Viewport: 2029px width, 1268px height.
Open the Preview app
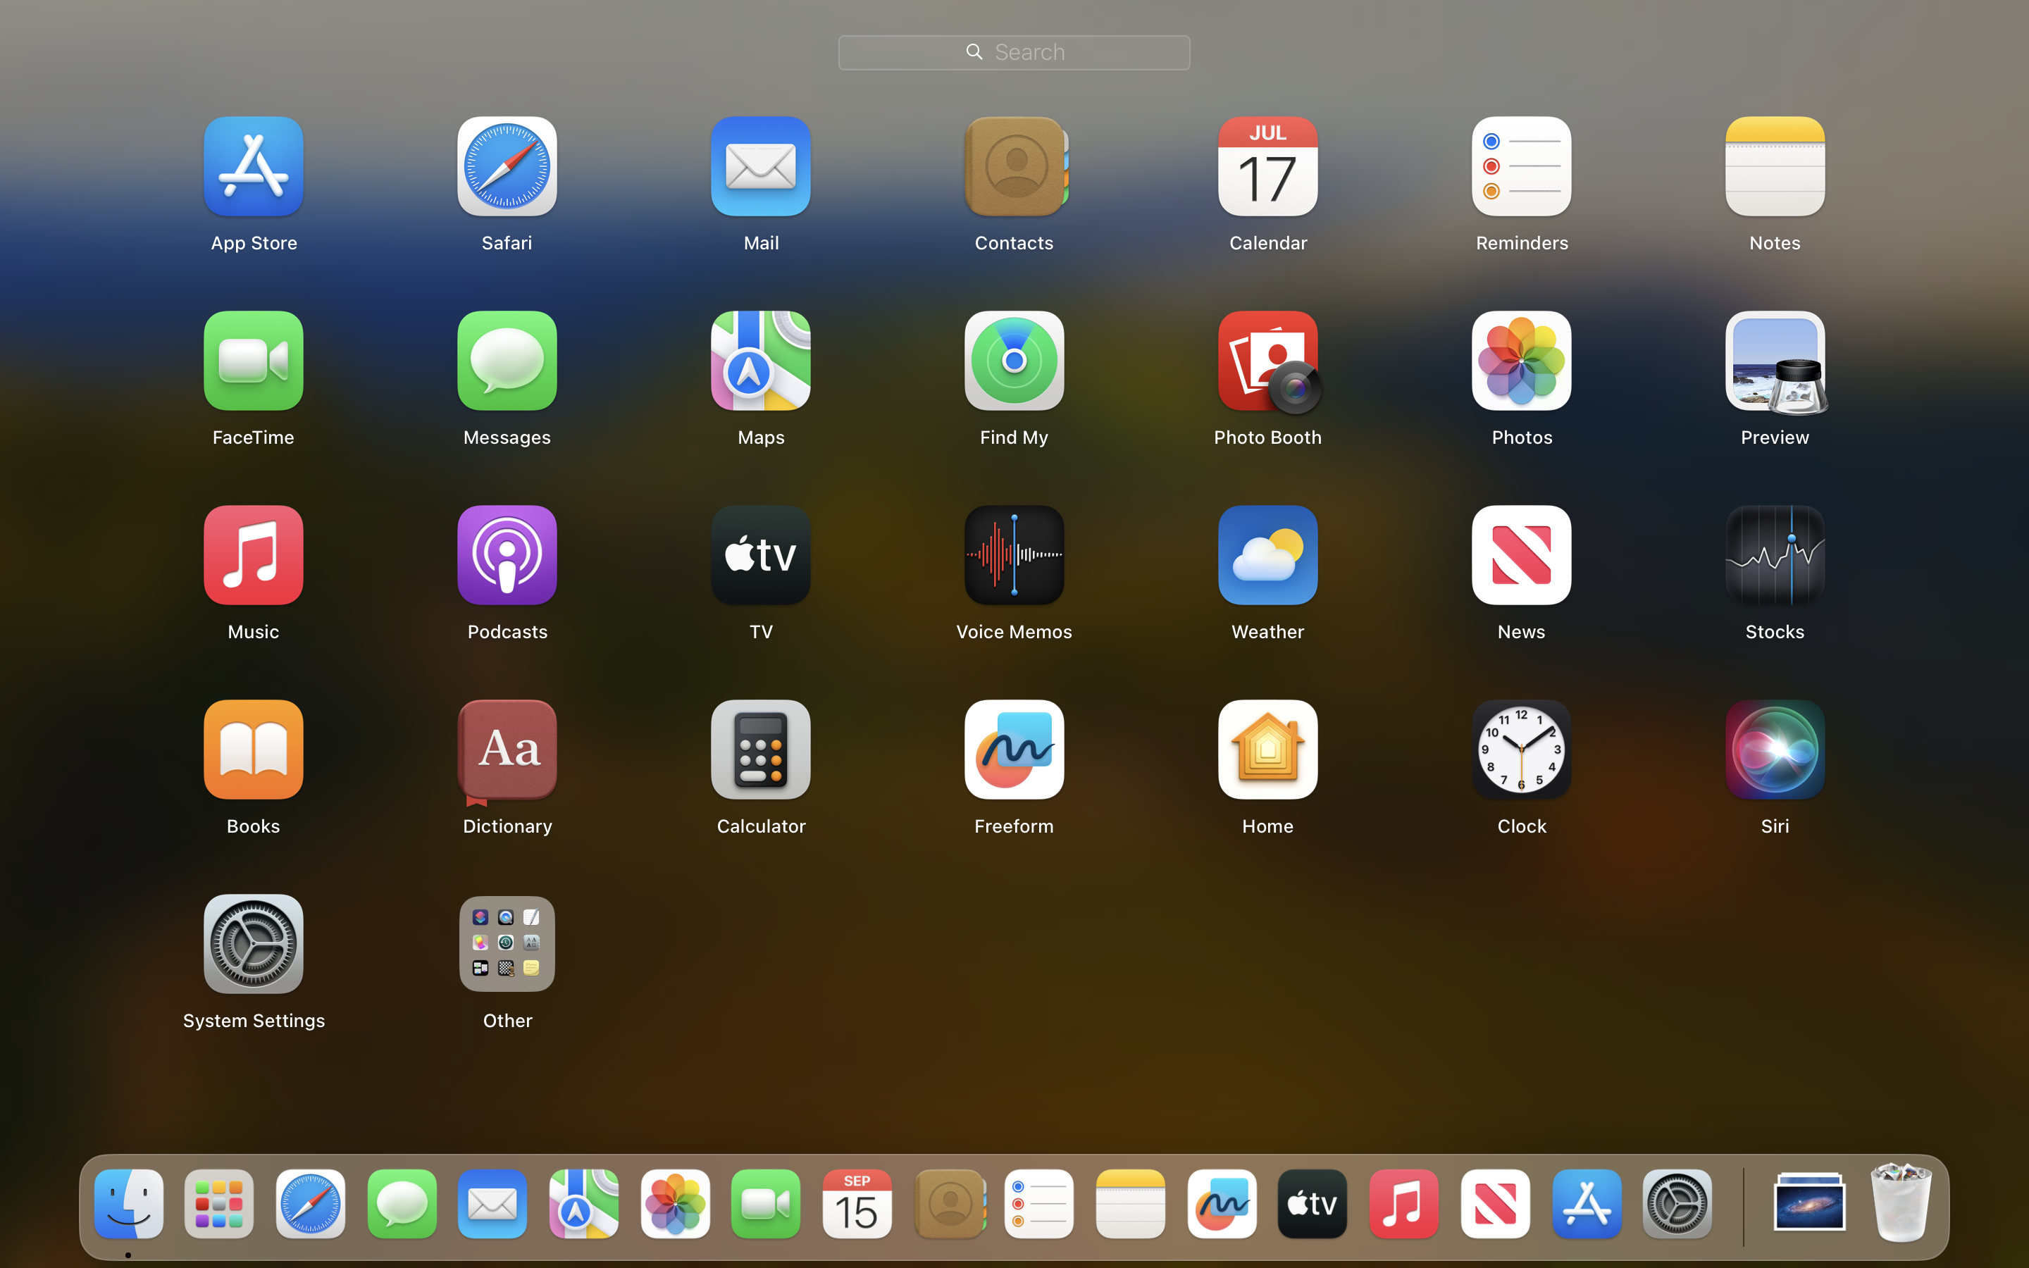(1774, 361)
